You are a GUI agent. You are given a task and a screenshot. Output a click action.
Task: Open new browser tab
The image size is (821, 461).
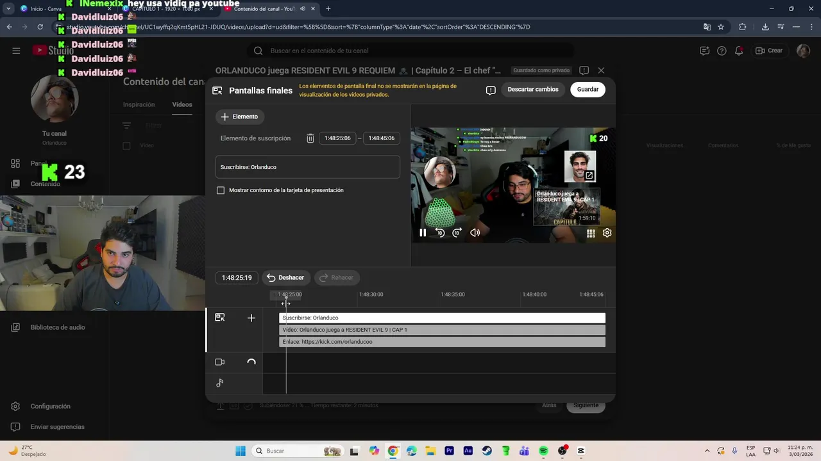click(x=328, y=9)
